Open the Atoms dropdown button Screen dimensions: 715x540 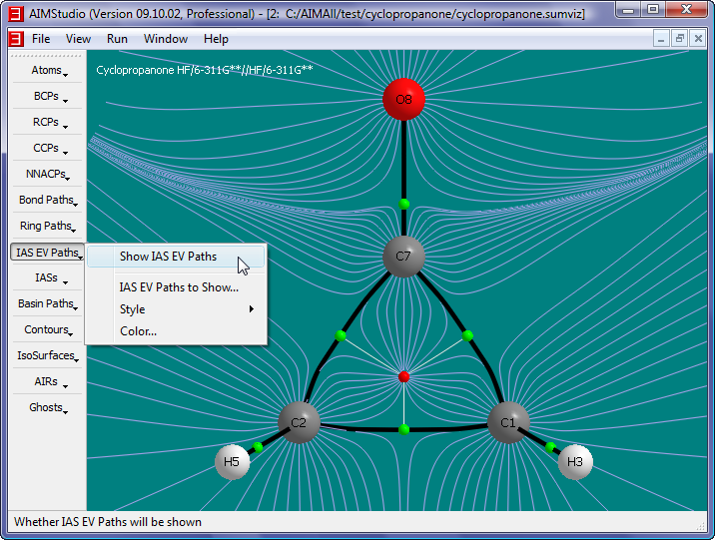click(x=47, y=71)
